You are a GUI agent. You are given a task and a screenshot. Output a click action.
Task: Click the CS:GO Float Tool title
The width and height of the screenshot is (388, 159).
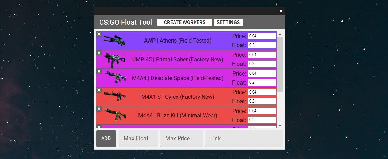tap(126, 22)
